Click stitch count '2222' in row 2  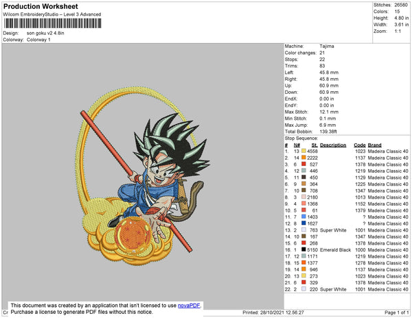click(x=312, y=158)
